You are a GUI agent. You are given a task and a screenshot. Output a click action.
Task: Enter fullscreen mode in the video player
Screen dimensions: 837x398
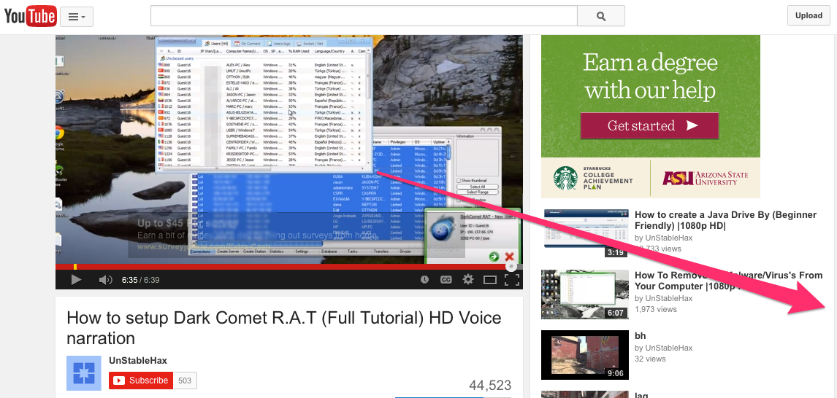pyautogui.click(x=512, y=280)
